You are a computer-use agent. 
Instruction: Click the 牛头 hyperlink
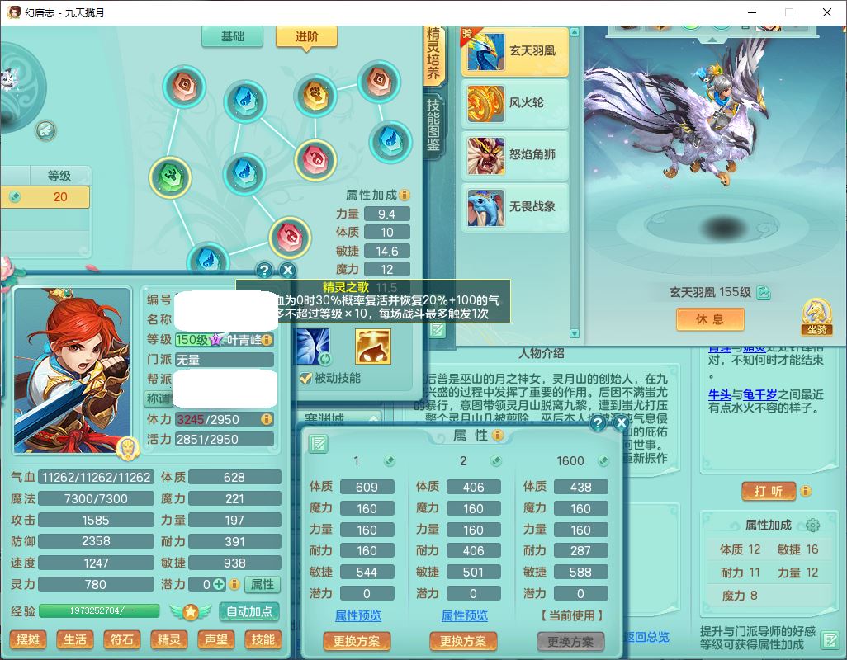[720, 394]
